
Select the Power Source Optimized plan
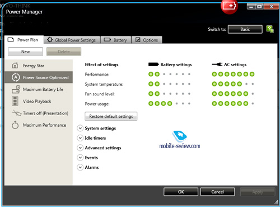click(39, 77)
